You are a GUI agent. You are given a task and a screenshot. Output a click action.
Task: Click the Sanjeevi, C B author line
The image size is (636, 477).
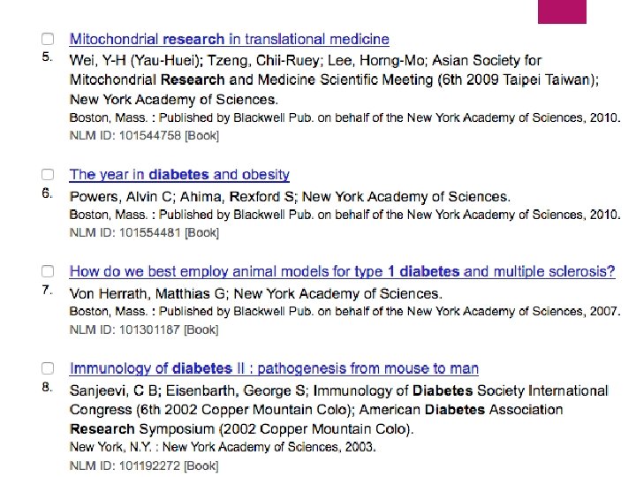[x=339, y=410]
